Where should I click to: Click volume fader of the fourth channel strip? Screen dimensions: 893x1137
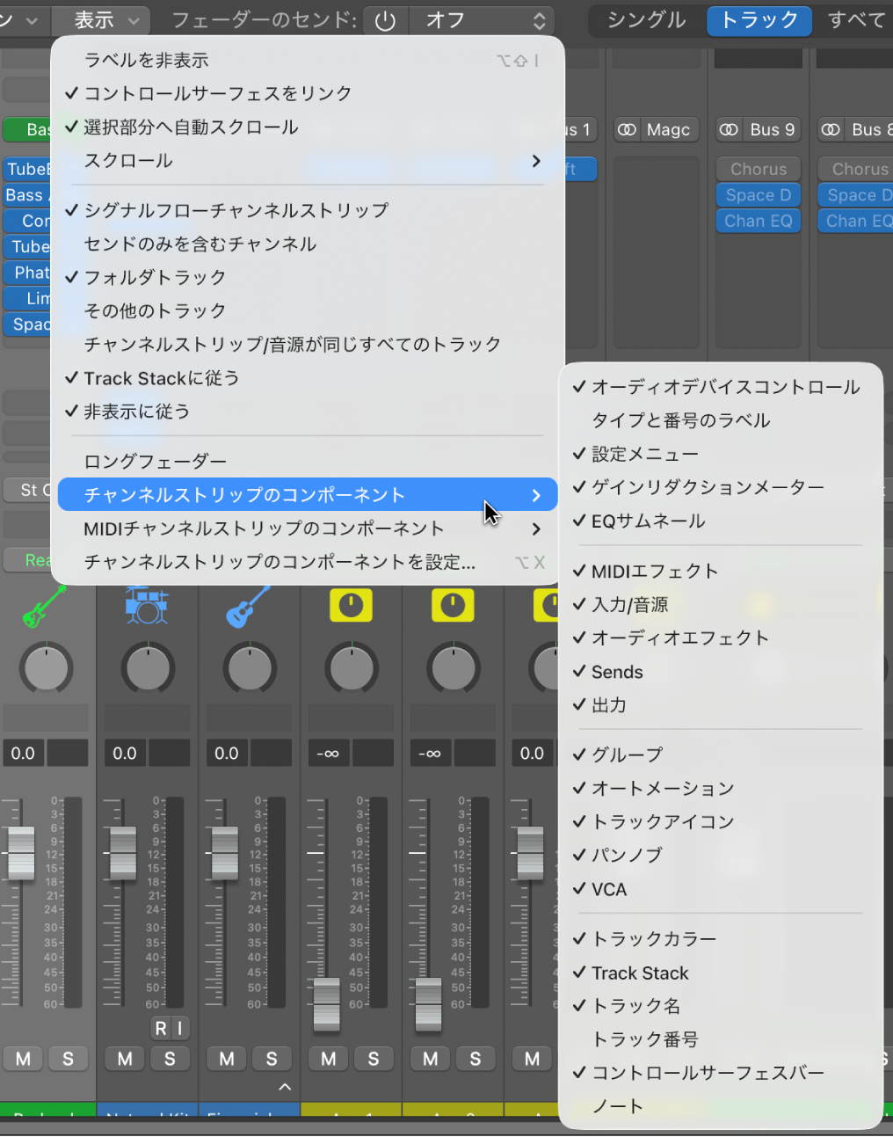(327, 1004)
